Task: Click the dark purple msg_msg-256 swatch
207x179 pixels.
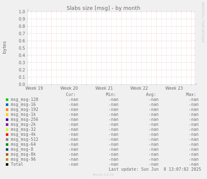Action: pyautogui.click(x=7, y=120)
